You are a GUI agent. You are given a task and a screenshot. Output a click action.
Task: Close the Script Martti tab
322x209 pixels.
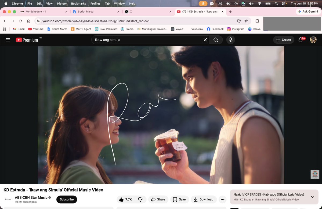[118, 12]
